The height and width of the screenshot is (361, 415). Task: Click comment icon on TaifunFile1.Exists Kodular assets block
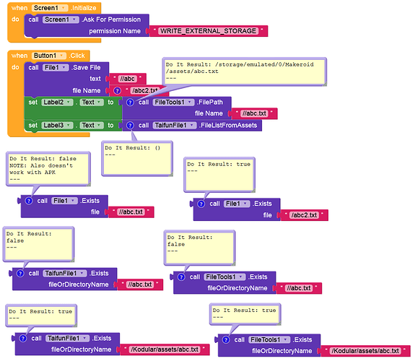point(23,338)
